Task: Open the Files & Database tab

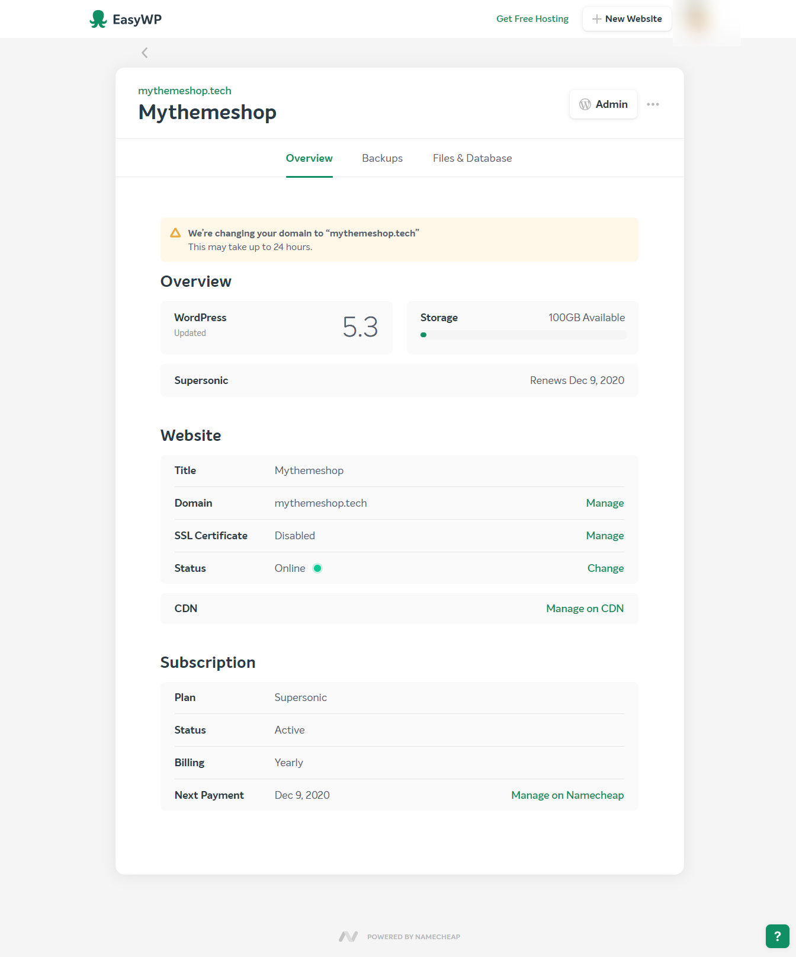Action: 472,158
